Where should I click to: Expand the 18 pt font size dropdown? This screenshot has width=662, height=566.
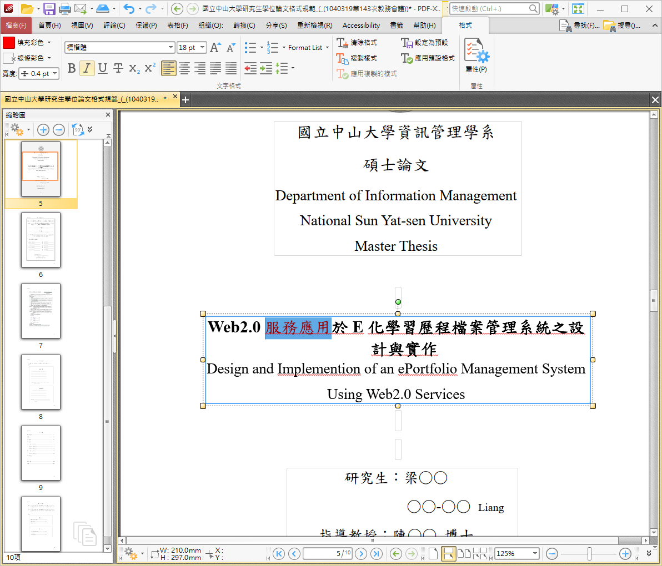tap(202, 48)
